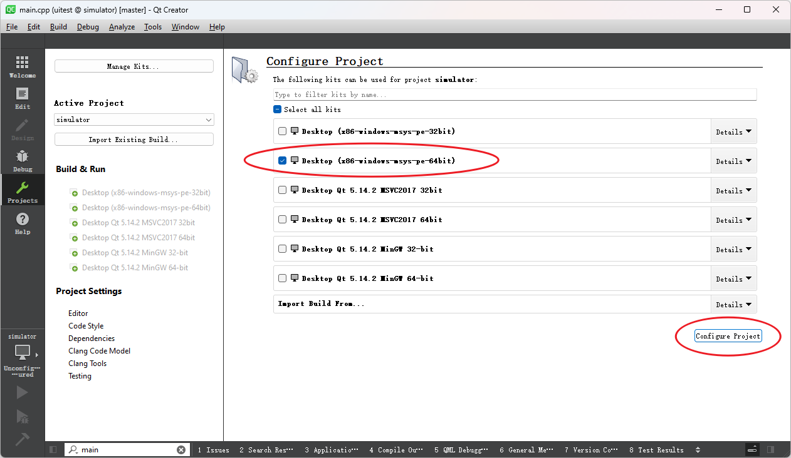Viewport: 791px width, 458px height.
Task: Open the Debug mode
Action: point(22,160)
